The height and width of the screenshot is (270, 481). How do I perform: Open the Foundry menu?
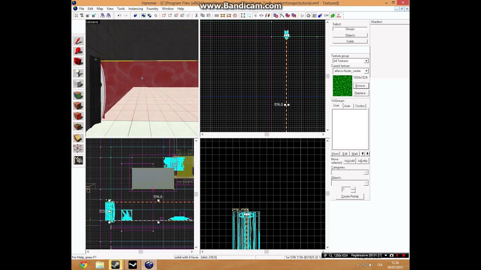[x=152, y=9]
